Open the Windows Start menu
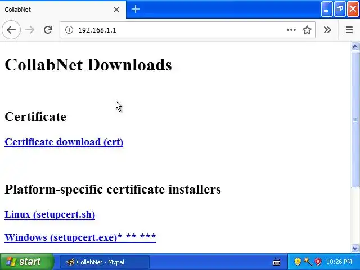Screen dimensions: 360x270 (27, 262)
